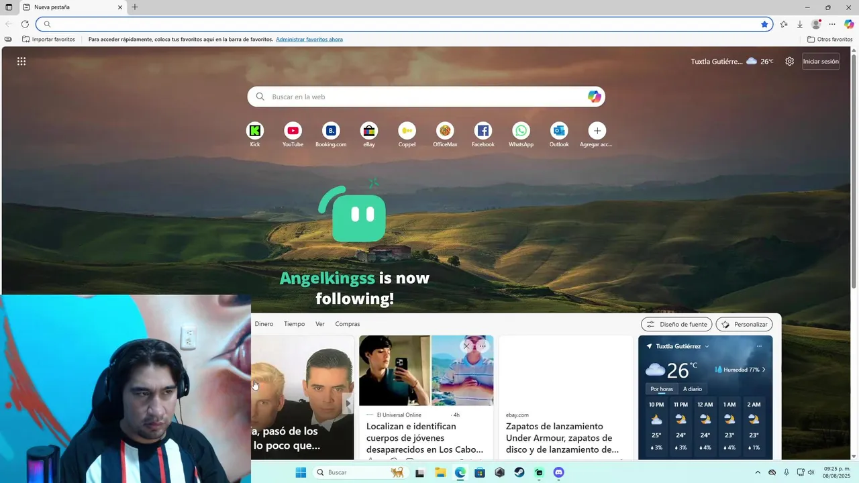
Task: Open the Windows Start menu
Action: (x=301, y=472)
